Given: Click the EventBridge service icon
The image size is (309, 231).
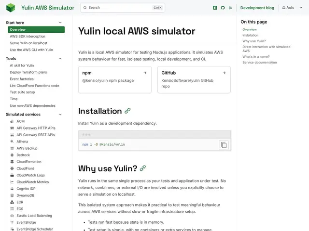Looking at the screenshot, I should 12,222.
